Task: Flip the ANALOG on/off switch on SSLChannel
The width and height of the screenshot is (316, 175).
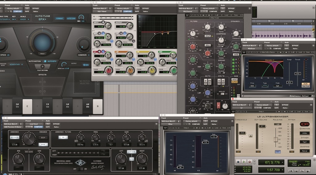Action: click(222, 94)
